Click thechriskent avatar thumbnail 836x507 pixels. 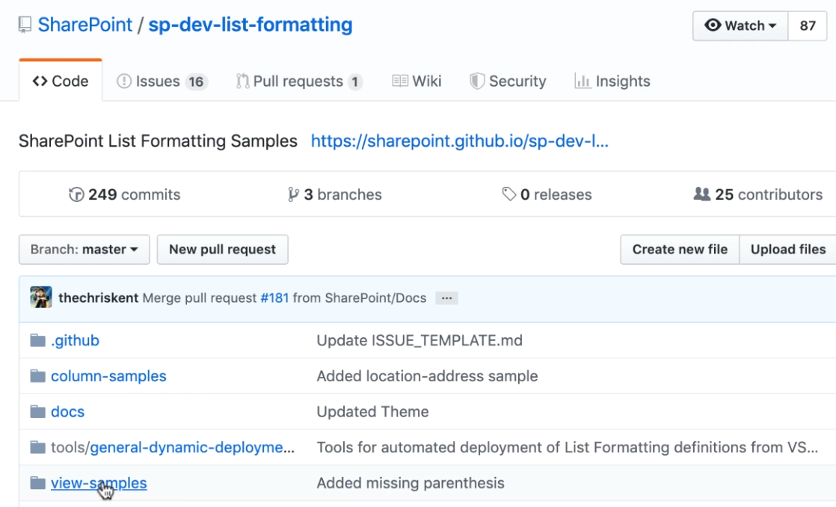[x=41, y=298]
